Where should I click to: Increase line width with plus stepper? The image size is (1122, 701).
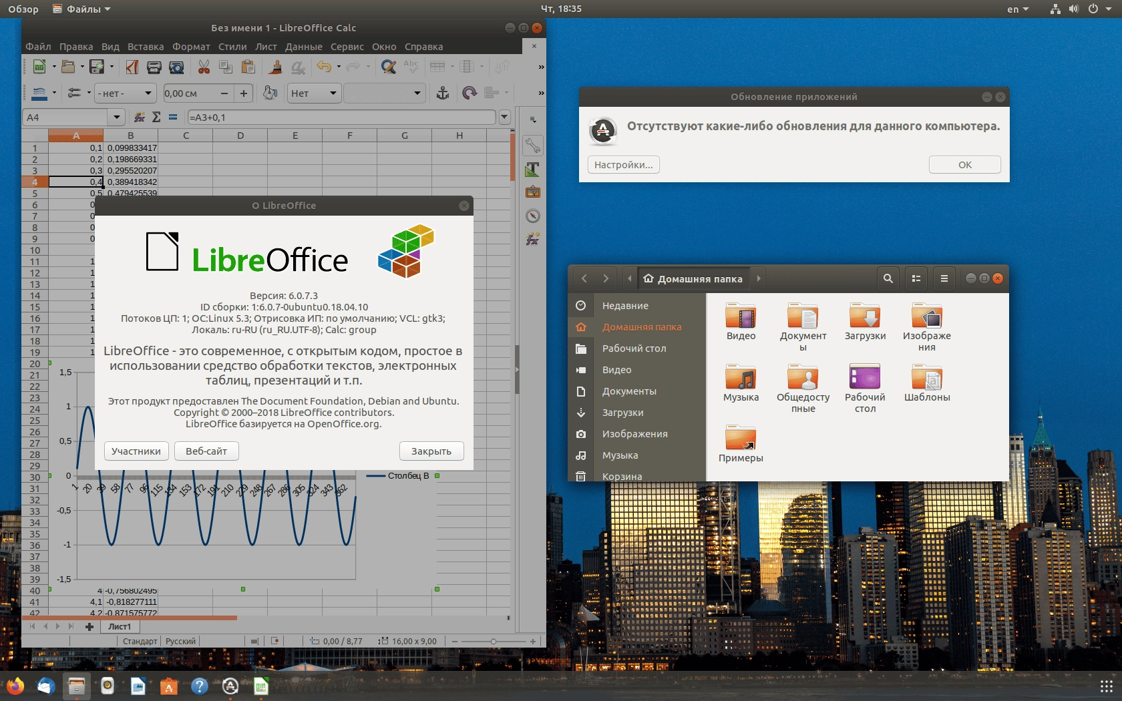(244, 93)
